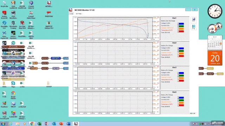The height and width of the screenshot is (126, 225).
Task: Select the Recycle Bin desktop icon
Action: click(x=4, y=4)
